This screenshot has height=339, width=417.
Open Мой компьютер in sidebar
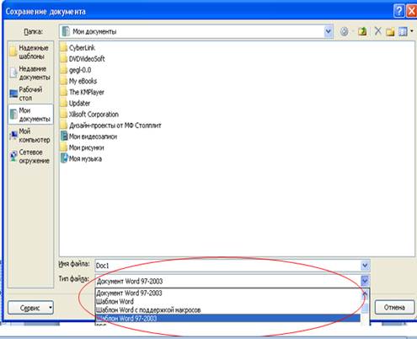click(30, 136)
